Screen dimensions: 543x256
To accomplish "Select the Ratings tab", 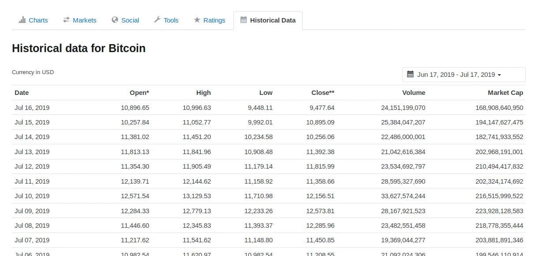I will coord(210,20).
